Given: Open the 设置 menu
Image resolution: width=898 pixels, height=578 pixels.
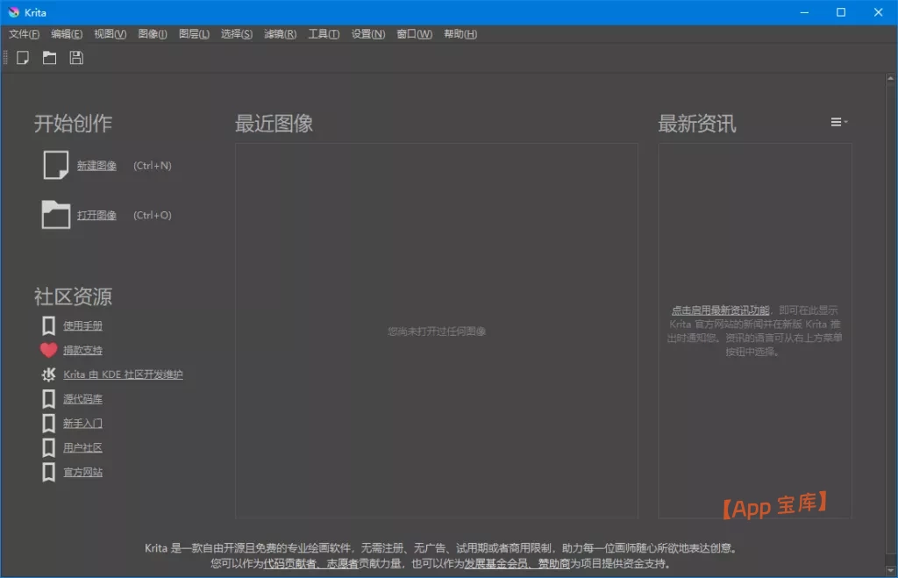Looking at the screenshot, I should (x=367, y=33).
